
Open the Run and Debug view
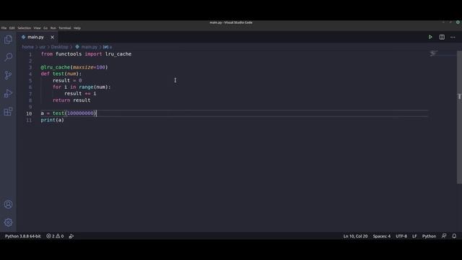(x=8, y=93)
